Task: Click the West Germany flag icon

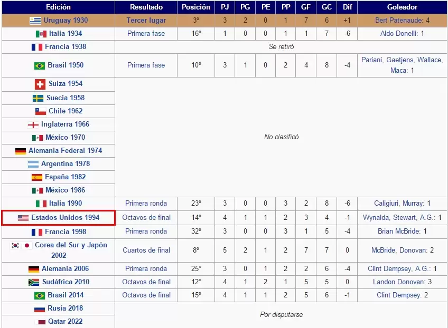Action: (21, 151)
